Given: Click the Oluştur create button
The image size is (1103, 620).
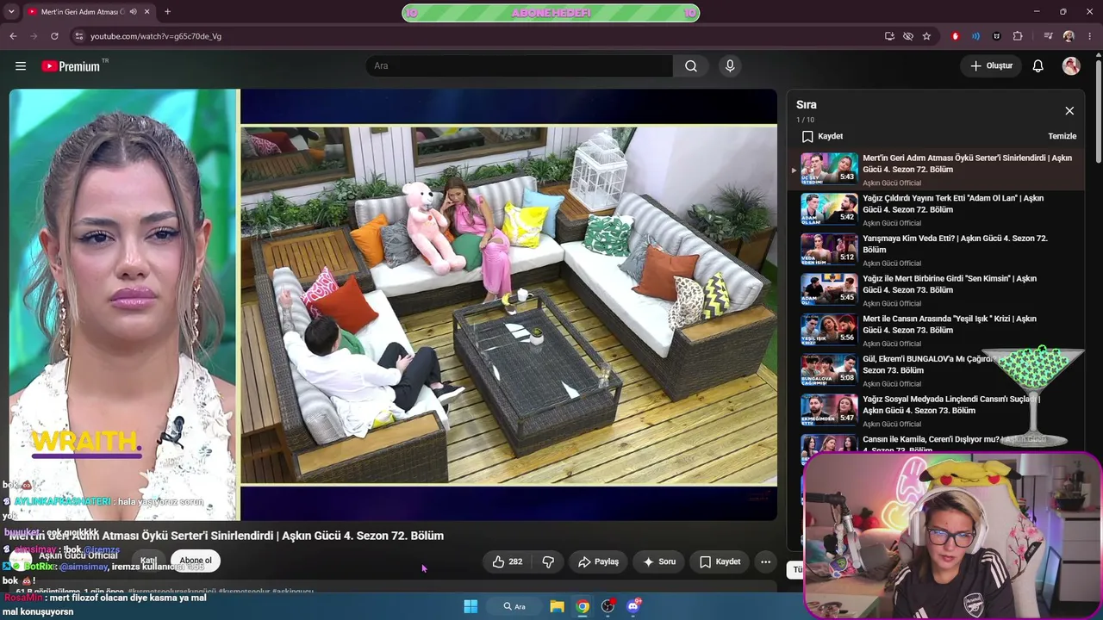Looking at the screenshot, I should pos(991,66).
